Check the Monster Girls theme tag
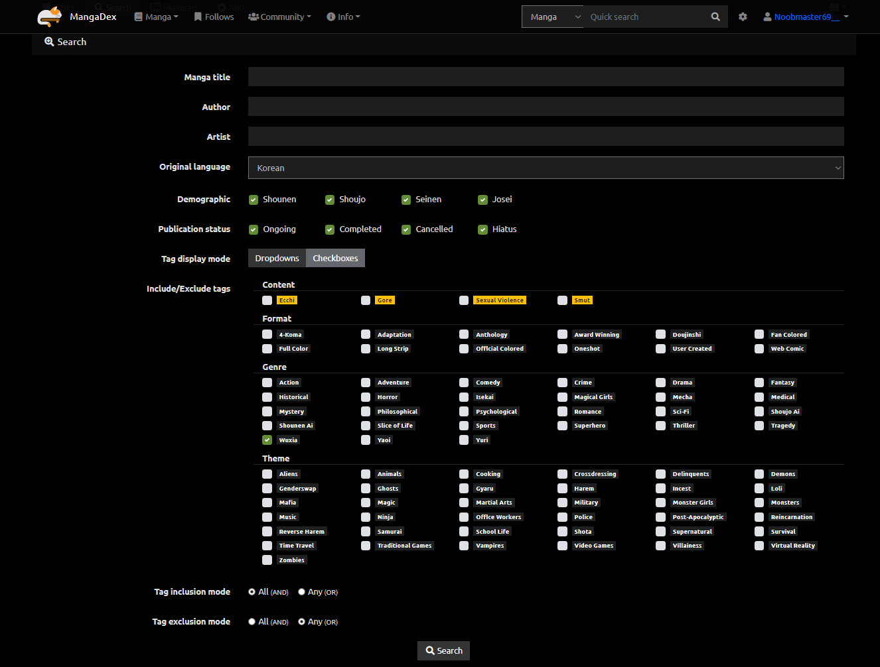Screen dimensions: 880x667 660,503
